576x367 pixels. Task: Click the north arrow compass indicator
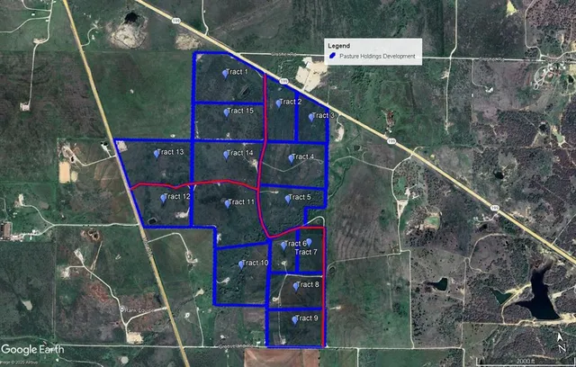click(x=560, y=338)
